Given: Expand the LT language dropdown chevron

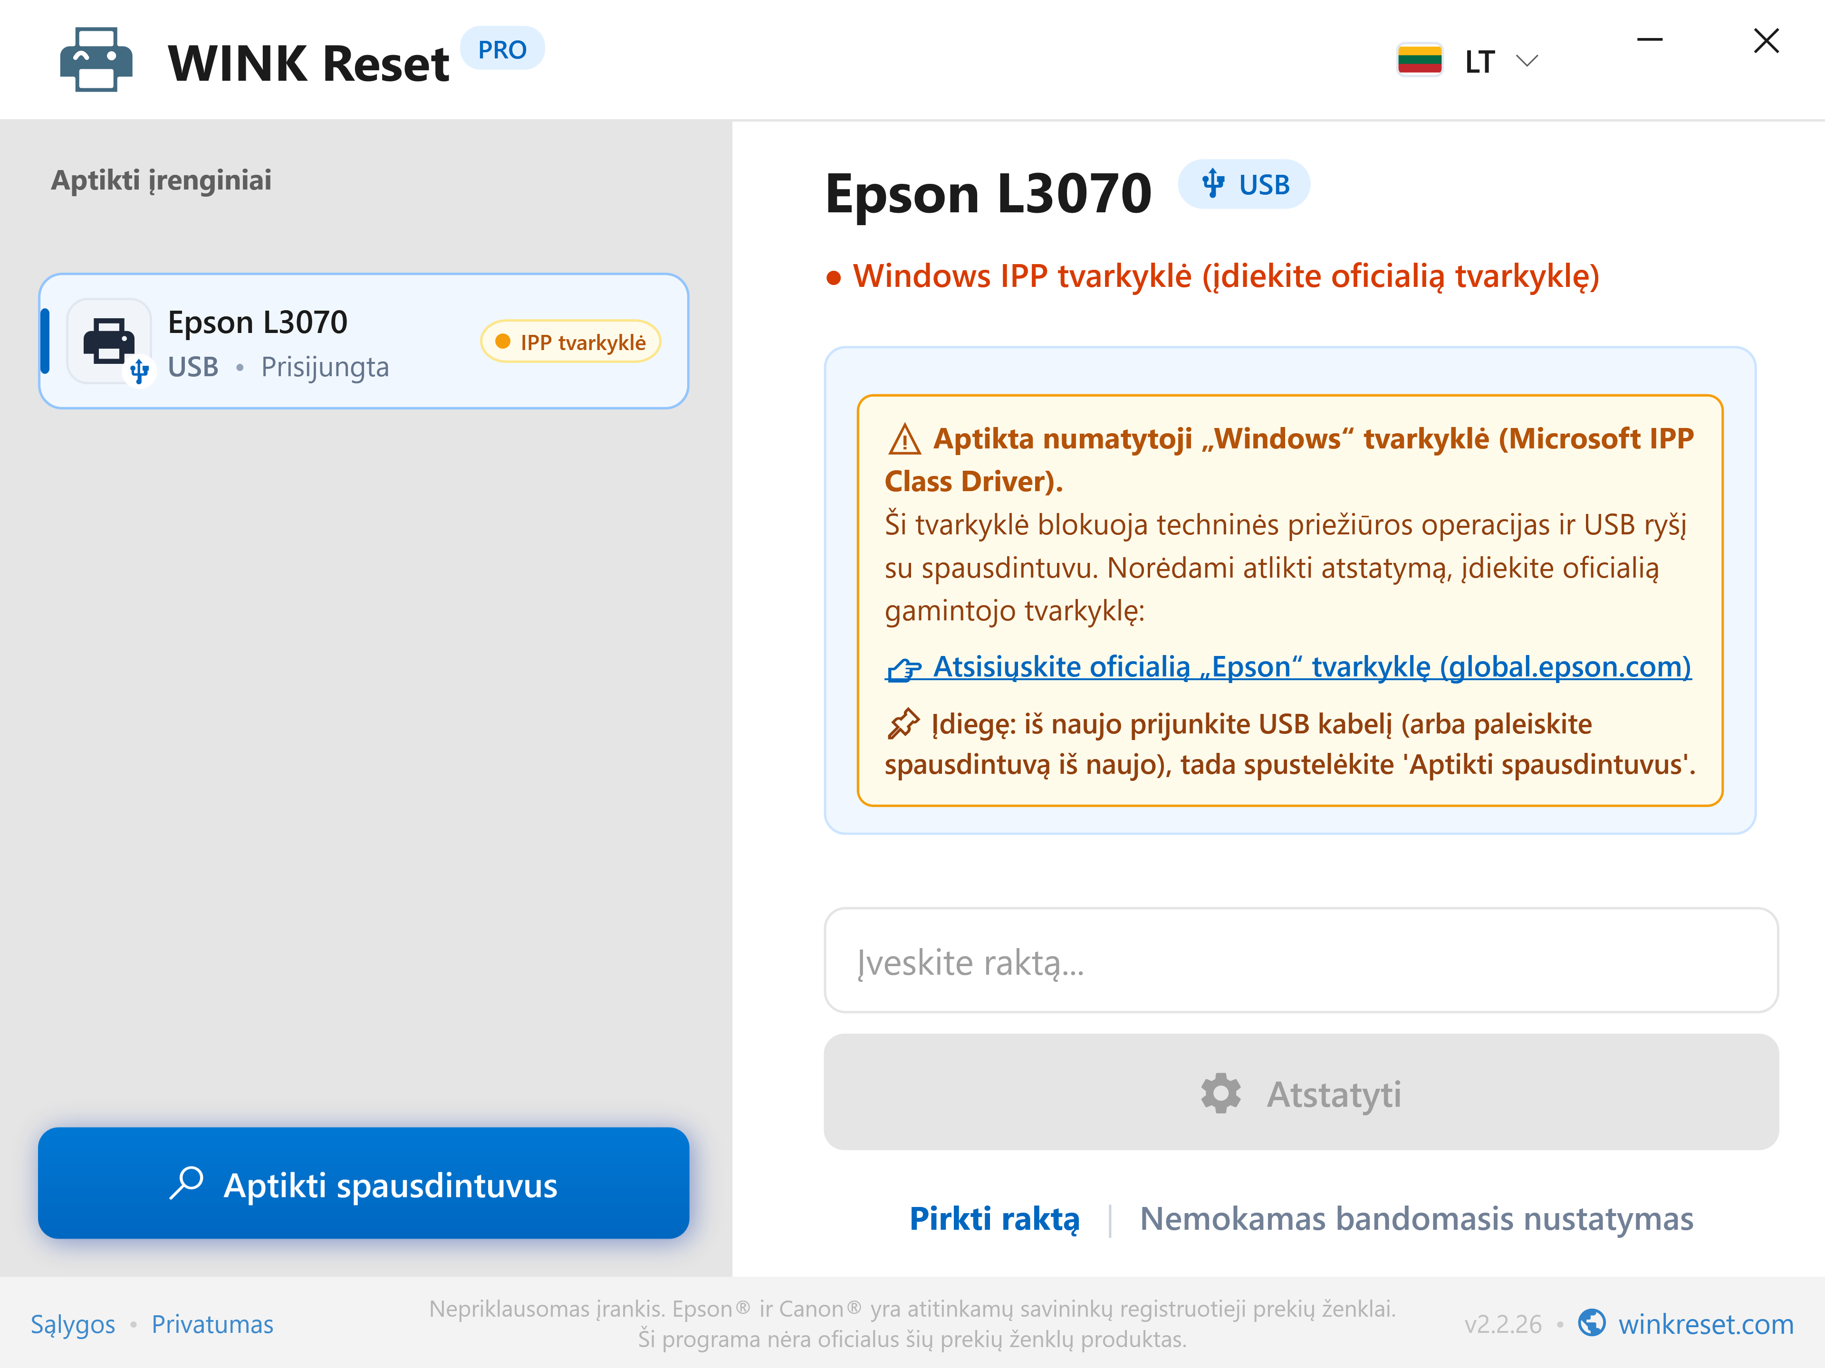Looking at the screenshot, I should [1527, 61].
